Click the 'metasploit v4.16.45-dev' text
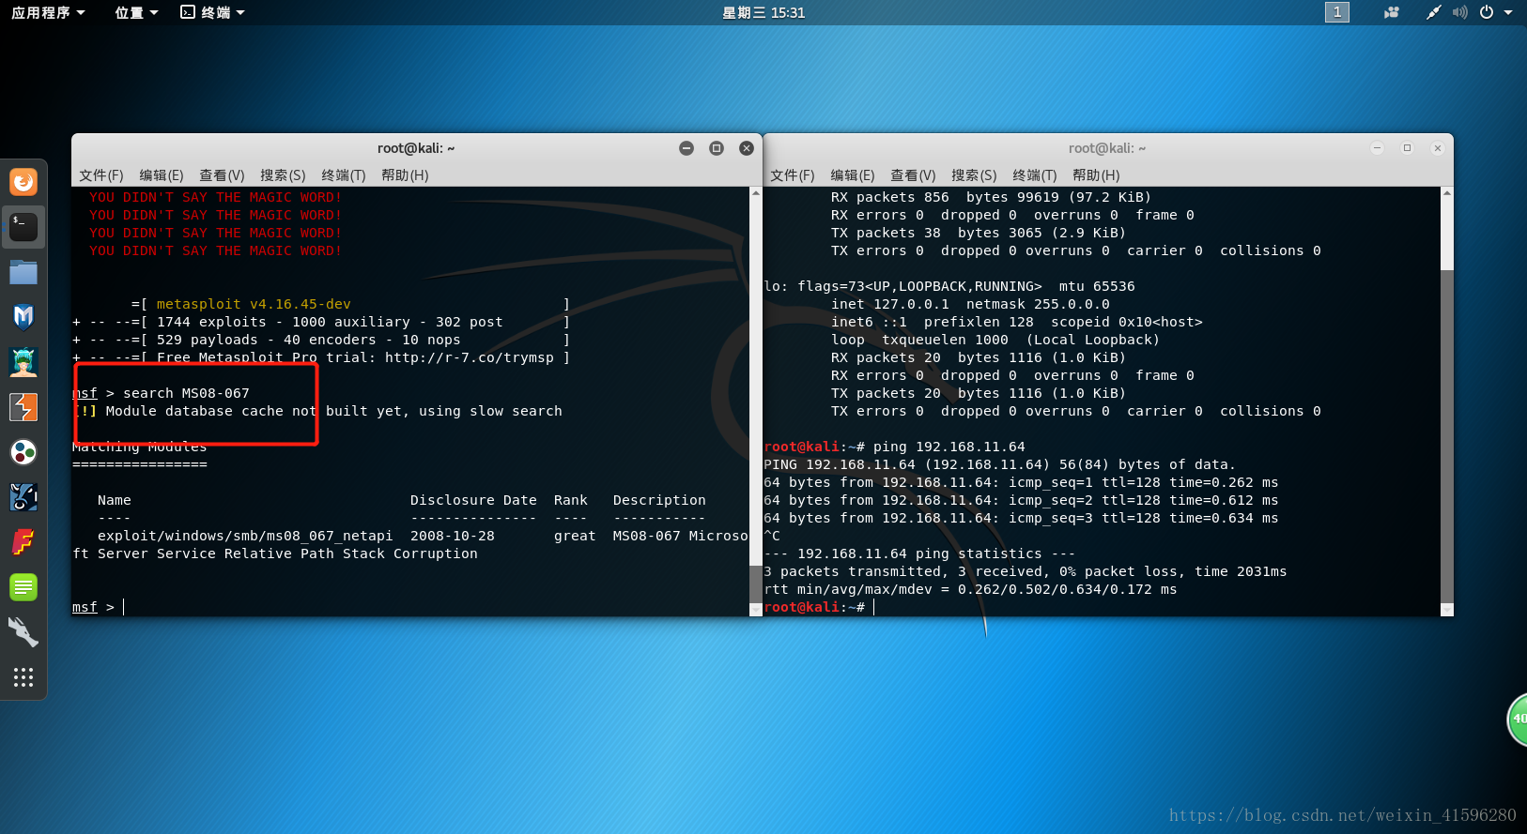Screen dimensions: 1527x834 pos(254,304)
